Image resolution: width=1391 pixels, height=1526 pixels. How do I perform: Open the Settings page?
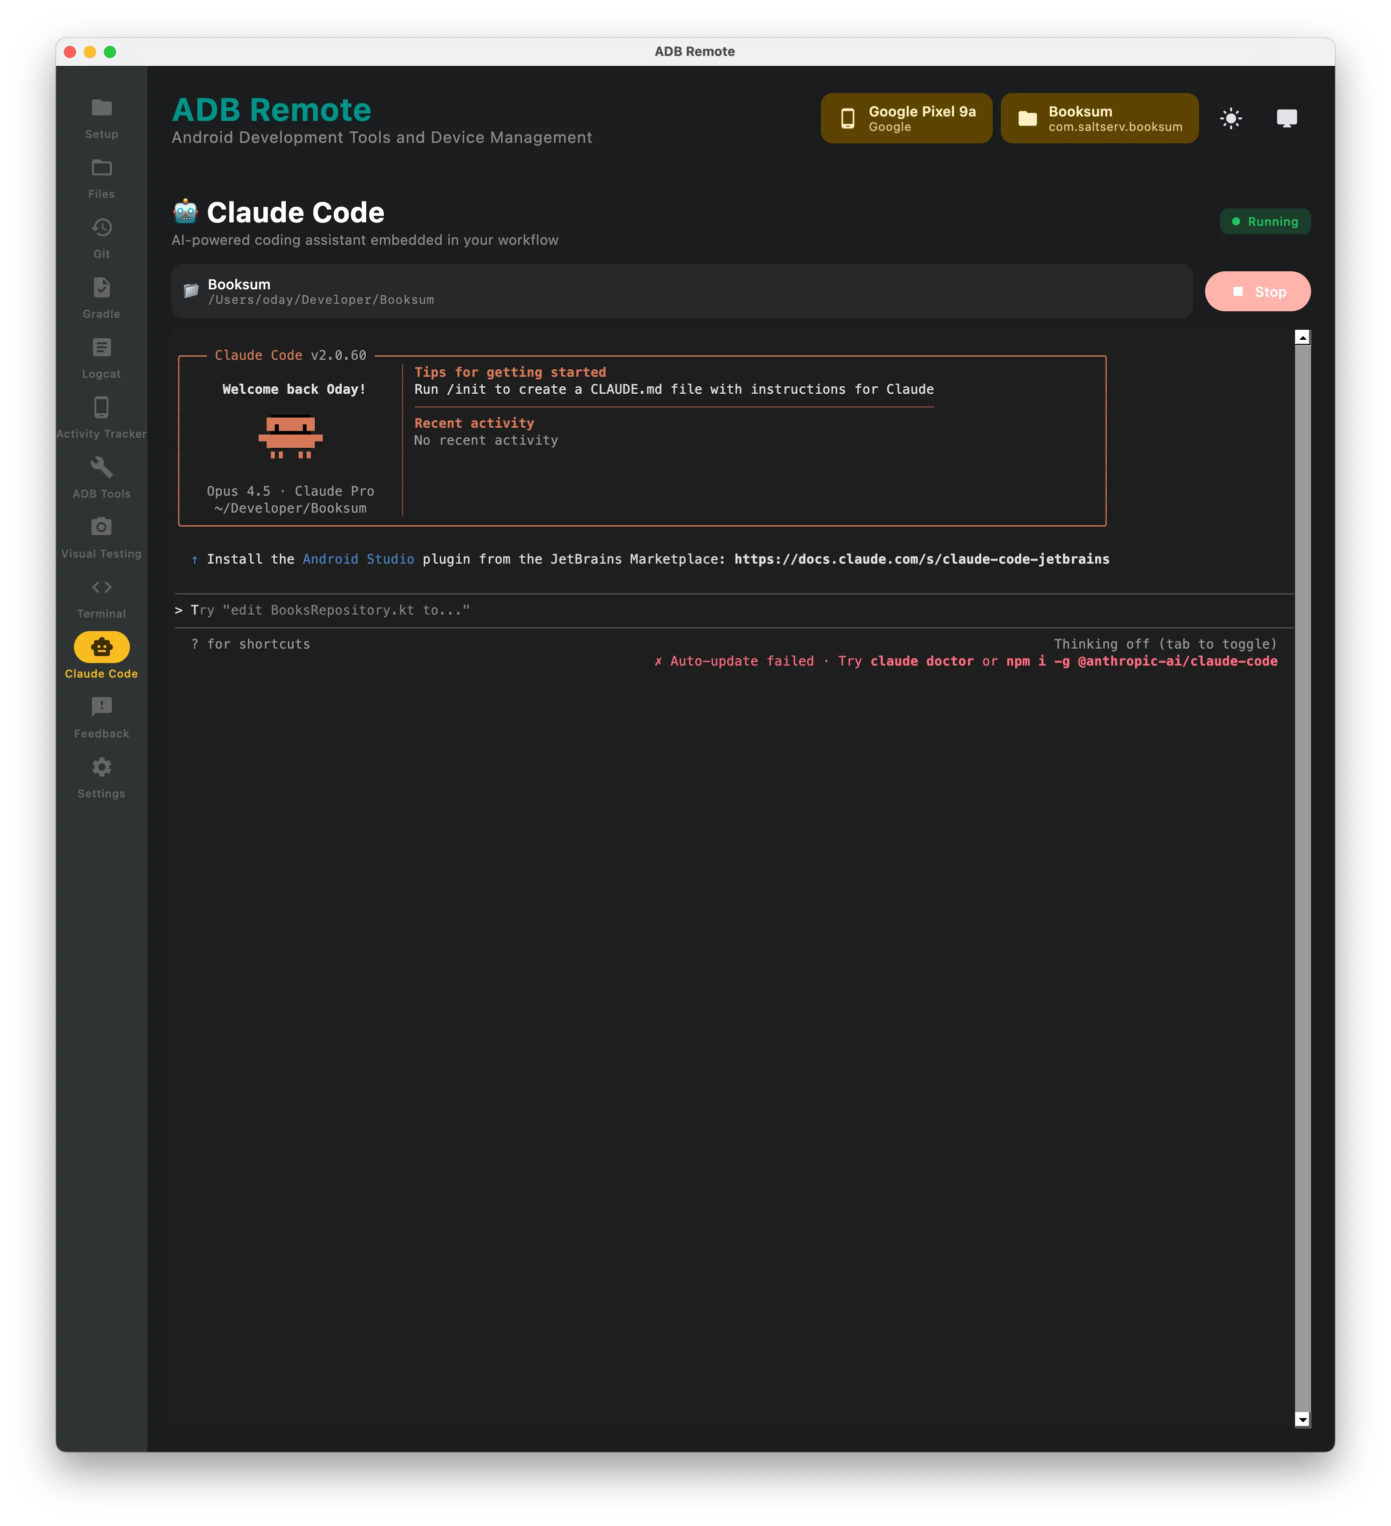tap(100, 776)
